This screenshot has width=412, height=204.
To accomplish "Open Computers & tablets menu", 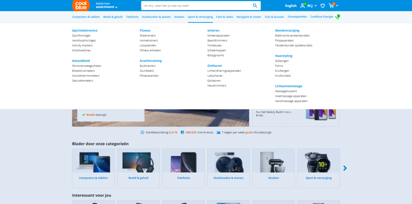I will (86, 17).
